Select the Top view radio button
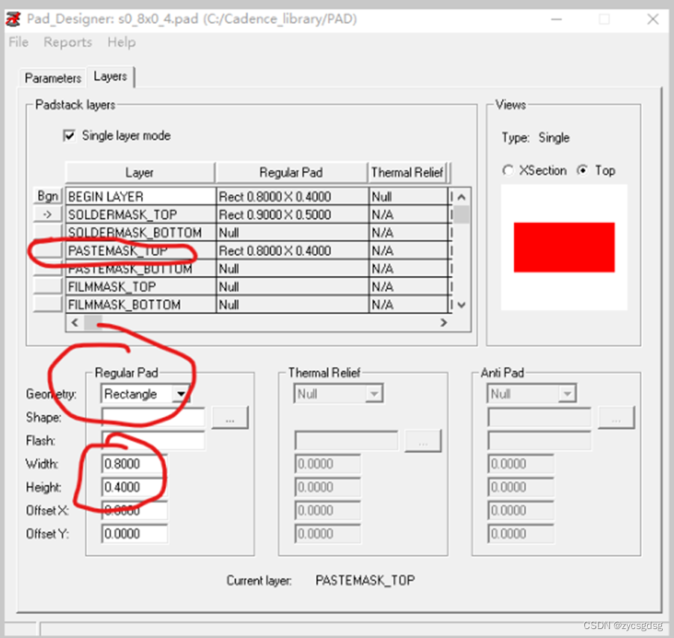 coord(583,170)
